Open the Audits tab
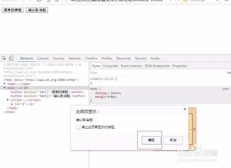 coord(155,59)
